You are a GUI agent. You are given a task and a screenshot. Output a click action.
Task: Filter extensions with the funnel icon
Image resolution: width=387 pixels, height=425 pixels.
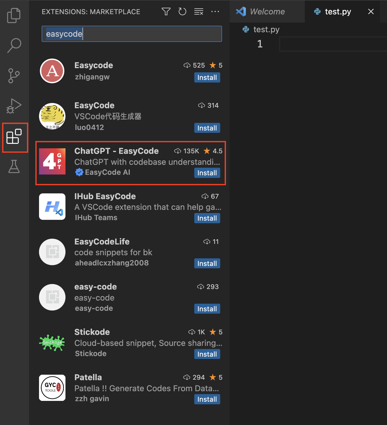[166, 12]
